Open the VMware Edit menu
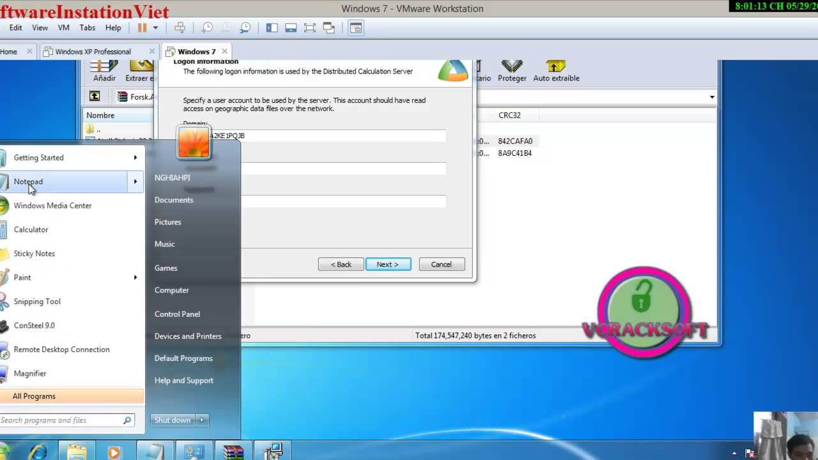This screenshot has height=460, width=818. point(16,27)
